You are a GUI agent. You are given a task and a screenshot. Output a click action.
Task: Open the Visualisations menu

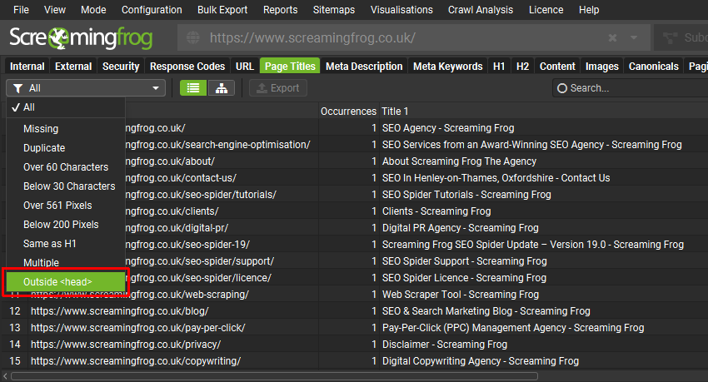click(x=401, y=9)
